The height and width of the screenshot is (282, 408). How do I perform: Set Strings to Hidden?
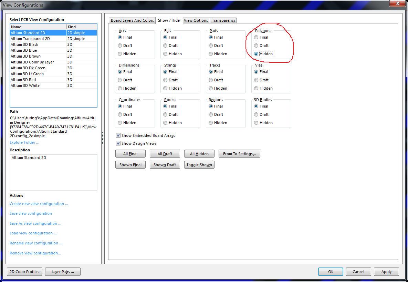point(165,88)
